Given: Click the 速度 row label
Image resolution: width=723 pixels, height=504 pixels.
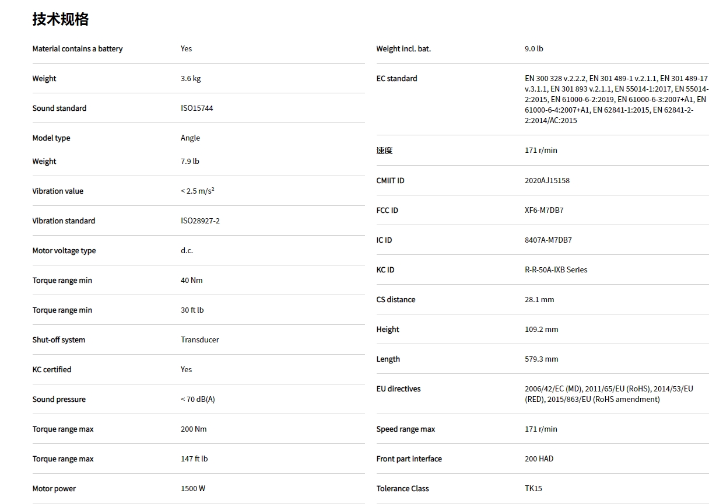Looking at the screenshot, I should [384, 150].
